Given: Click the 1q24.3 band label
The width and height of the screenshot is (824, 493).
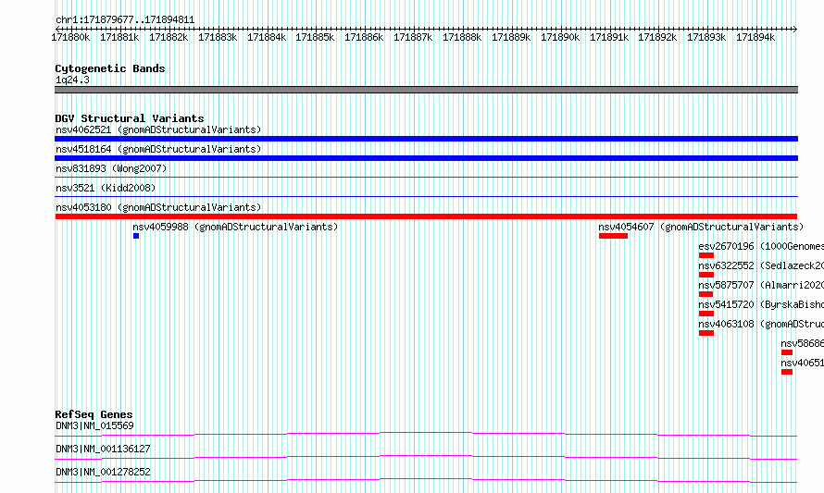Looking at the screenshot, I should coord(72,80).
